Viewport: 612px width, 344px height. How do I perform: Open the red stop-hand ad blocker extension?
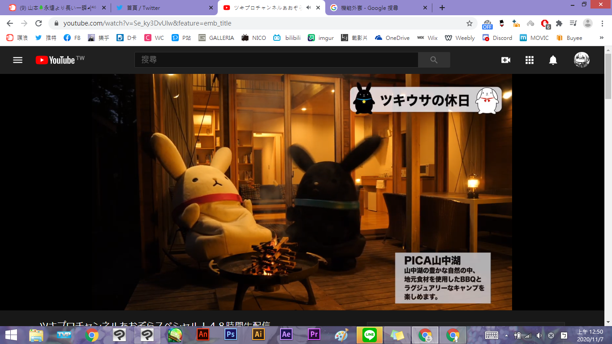[x=545, y=24]
